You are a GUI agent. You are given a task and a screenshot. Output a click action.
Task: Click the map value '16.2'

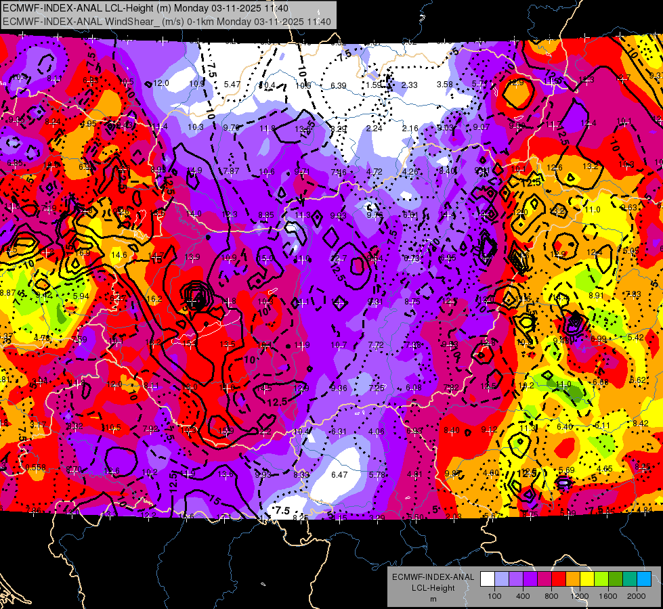click(x=154, y=299)
